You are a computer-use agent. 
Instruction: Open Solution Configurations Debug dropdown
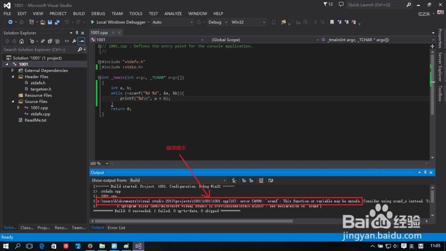[x=218, y=22]
